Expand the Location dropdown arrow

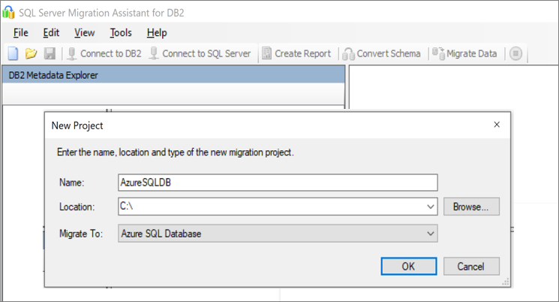(x=430, y=207)
